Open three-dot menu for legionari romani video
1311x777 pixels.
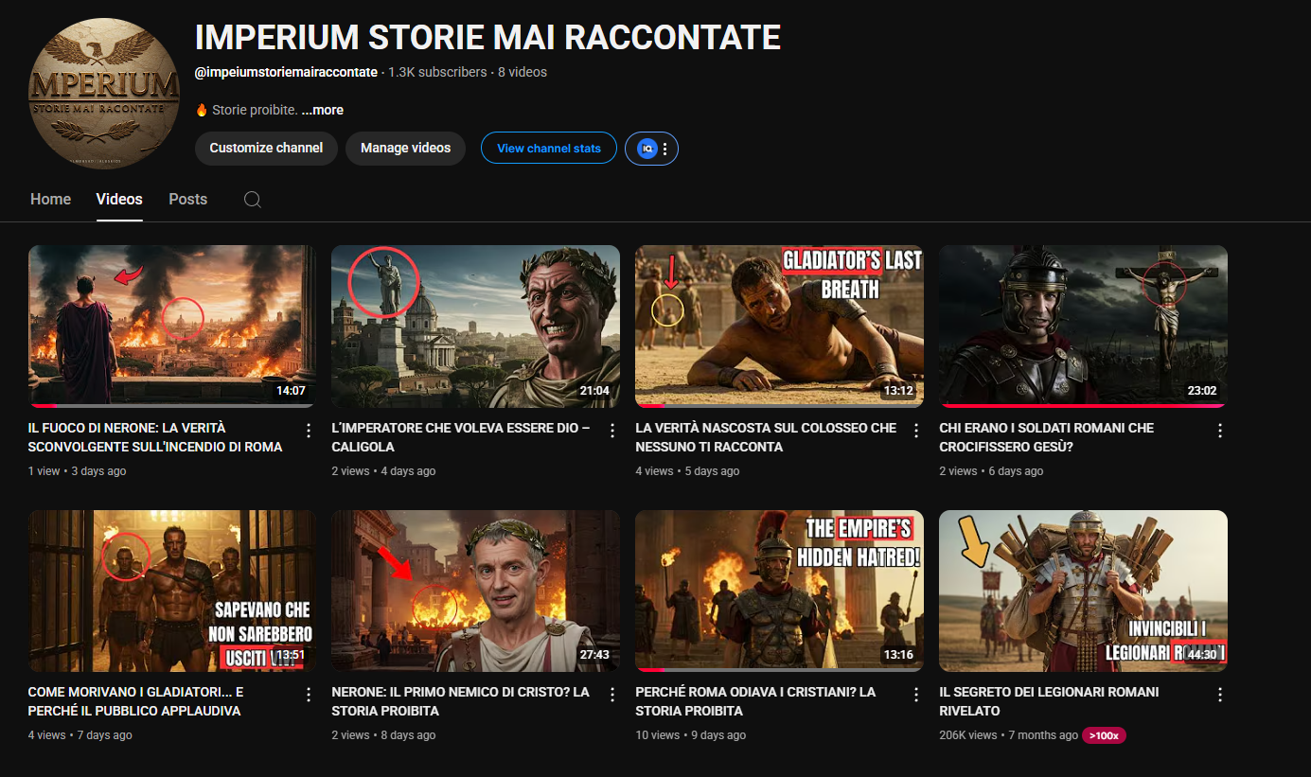point(1220,695)
